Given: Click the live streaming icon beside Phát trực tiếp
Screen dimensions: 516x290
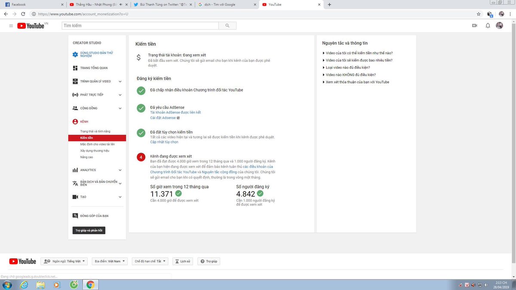Looking at the screenshot, I should click(75, 95).
